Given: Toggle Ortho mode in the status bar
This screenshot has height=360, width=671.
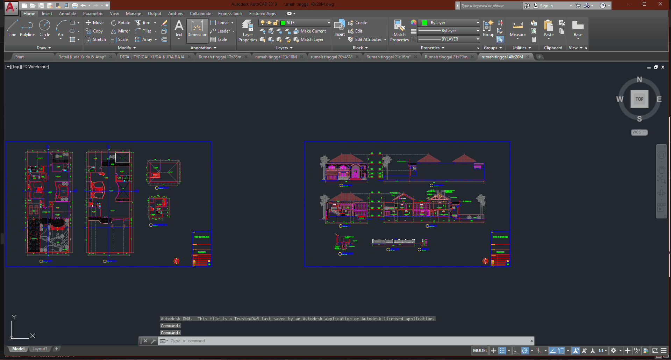Looking at the screenshot, I should coord(516,351).
